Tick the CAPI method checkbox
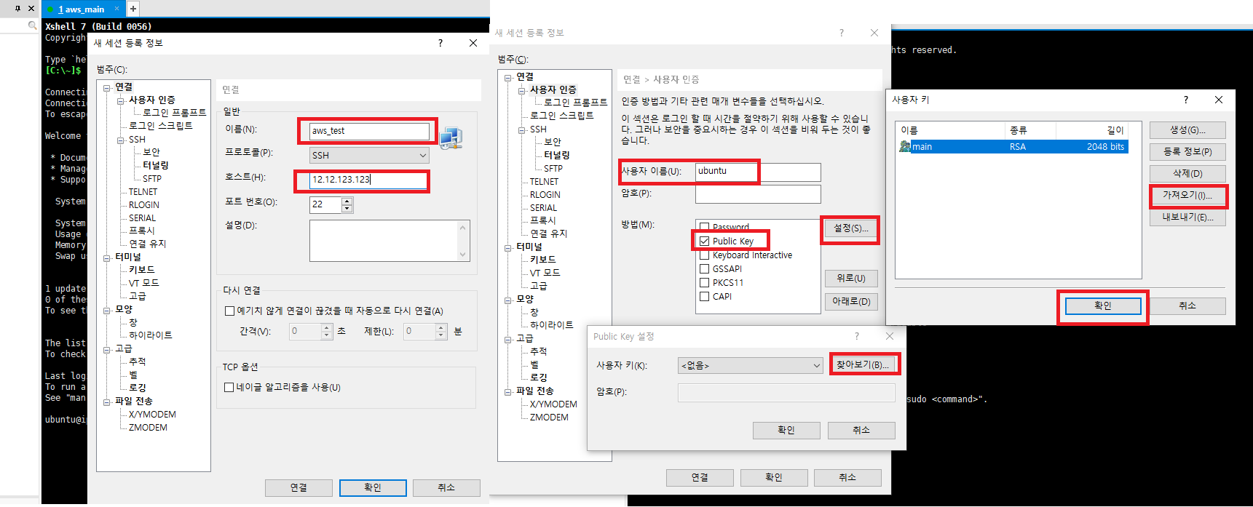Image resolution: width=1253 pixels, height=507 pixels. tap(704, 296)
